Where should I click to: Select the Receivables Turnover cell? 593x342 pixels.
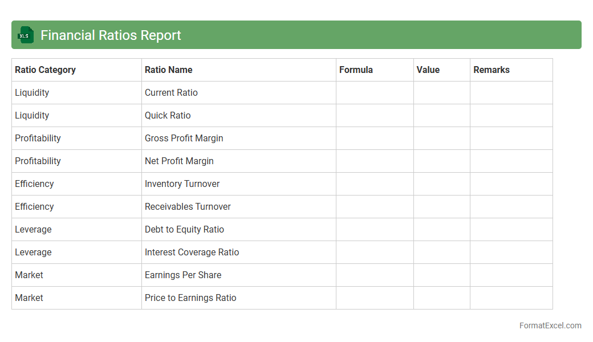pyautogui.click(x=188, y=206)
